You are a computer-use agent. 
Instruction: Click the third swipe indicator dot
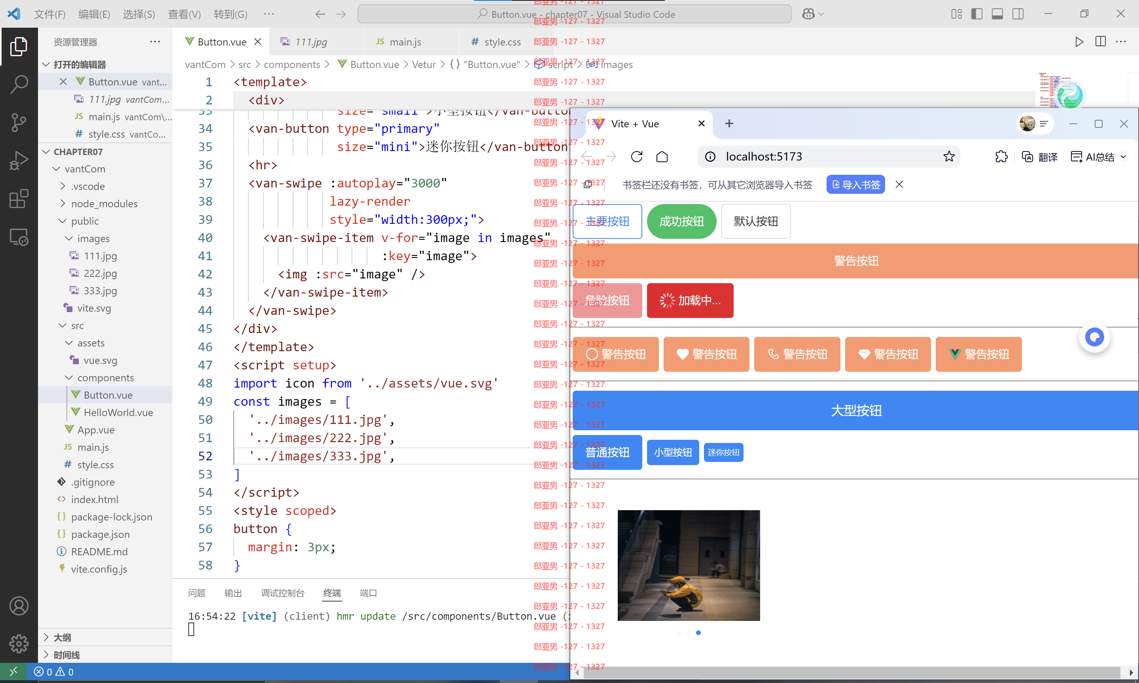pos(698,633)
